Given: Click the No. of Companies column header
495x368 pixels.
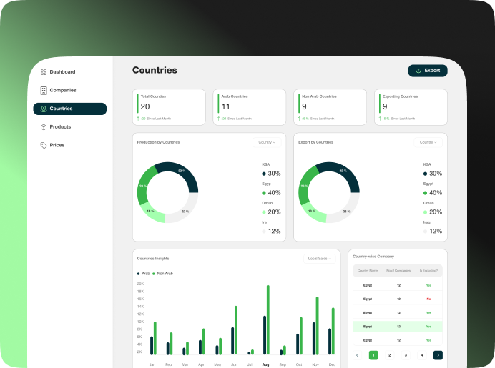Looking at the screenshot, I should 398,271.
